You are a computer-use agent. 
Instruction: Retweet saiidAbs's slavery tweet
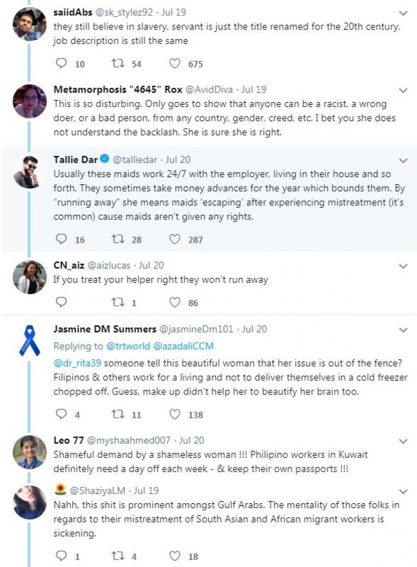[118, 63]
